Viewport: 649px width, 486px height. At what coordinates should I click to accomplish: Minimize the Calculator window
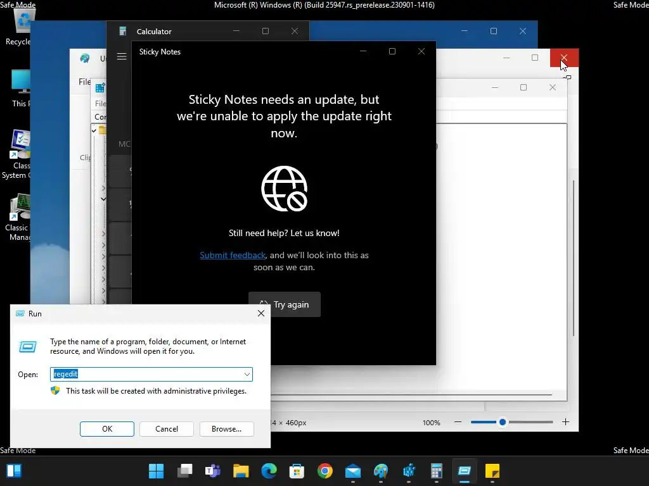click(x=236, y=31)
